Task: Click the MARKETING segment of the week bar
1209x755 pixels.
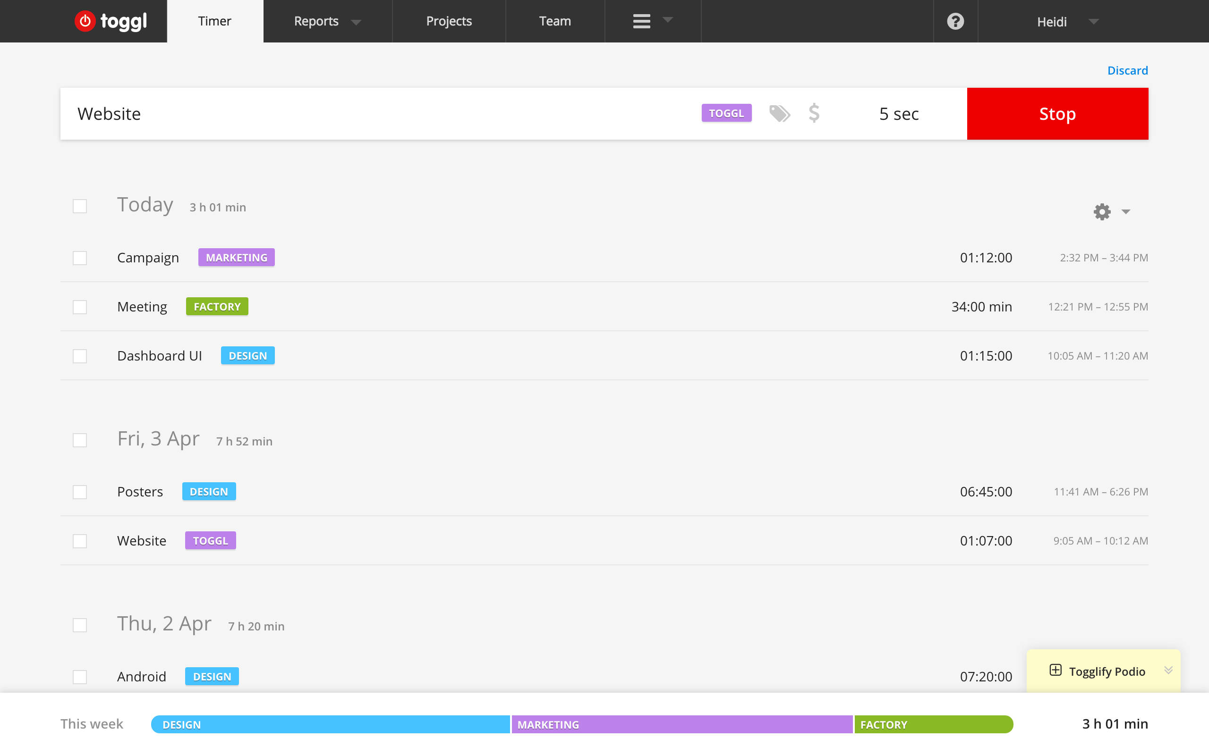Action: coord(681,724)
